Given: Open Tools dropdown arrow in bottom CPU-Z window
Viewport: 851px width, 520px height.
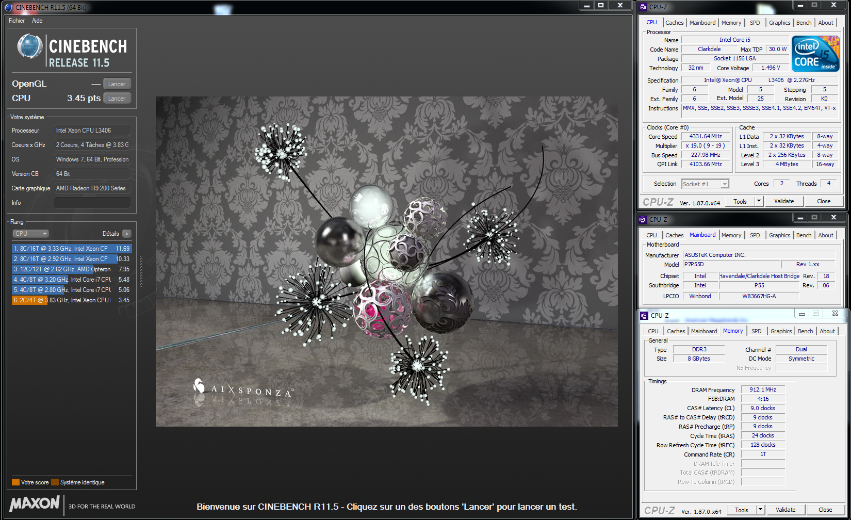Looking at the screenshot, I should pyautogui.click(x=761, y=510).
